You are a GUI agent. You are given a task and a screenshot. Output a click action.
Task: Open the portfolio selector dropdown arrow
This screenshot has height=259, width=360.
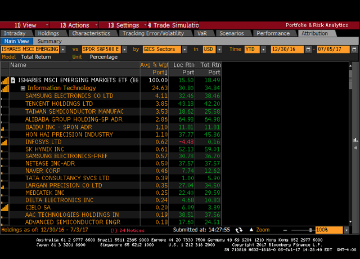[x=62, y=50]
